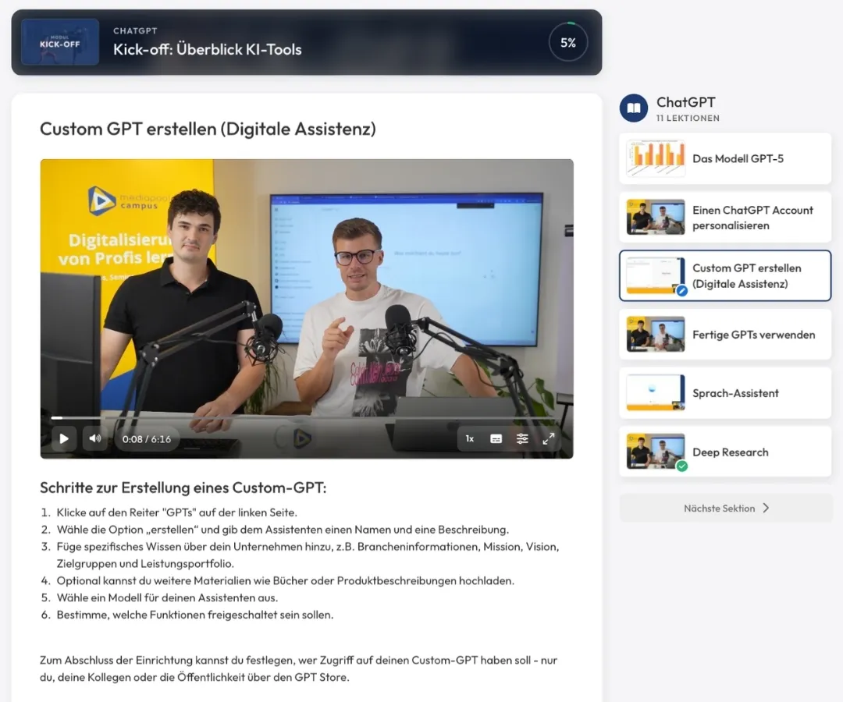843x702 pixels.
Task: Open Kick-off: Überblick KI-Tools header link
Action: 207,48
